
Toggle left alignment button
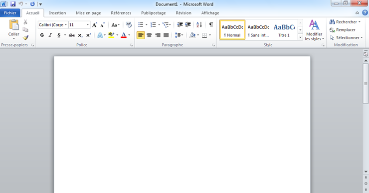(141, 35)
